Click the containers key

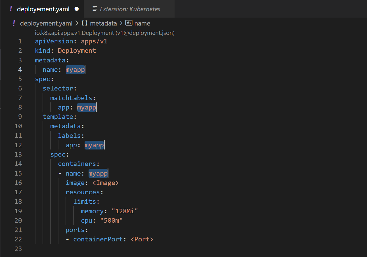(x=77, y=164)
